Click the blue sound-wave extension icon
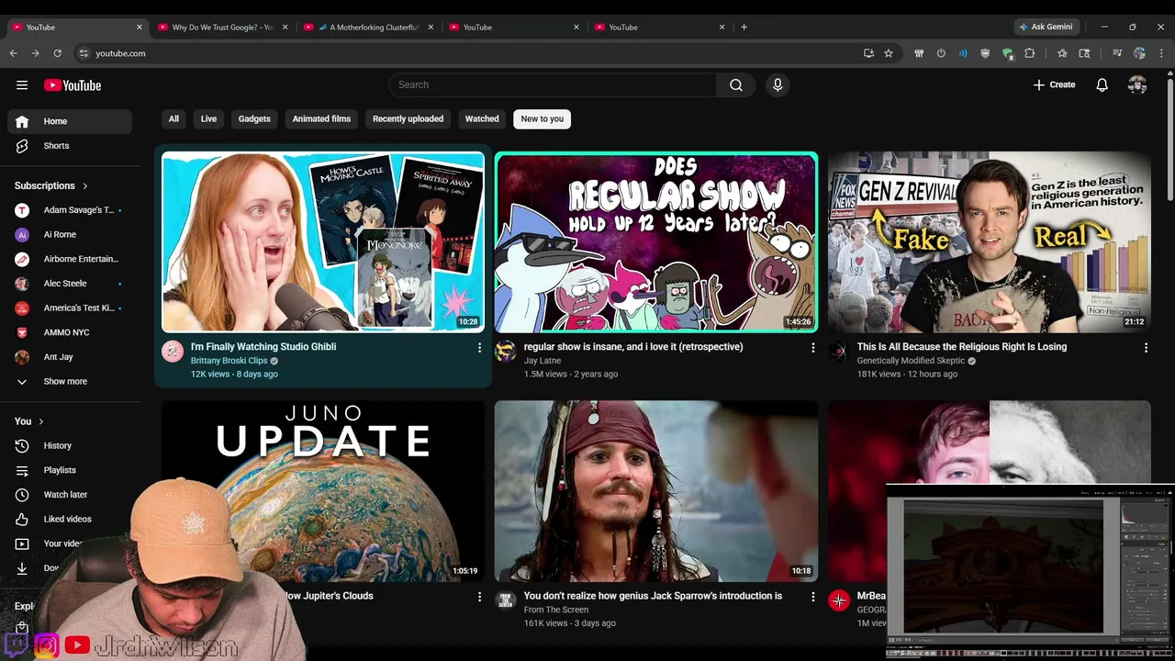The height and width of the screenshot is (661, 1175). pos(963,53)
